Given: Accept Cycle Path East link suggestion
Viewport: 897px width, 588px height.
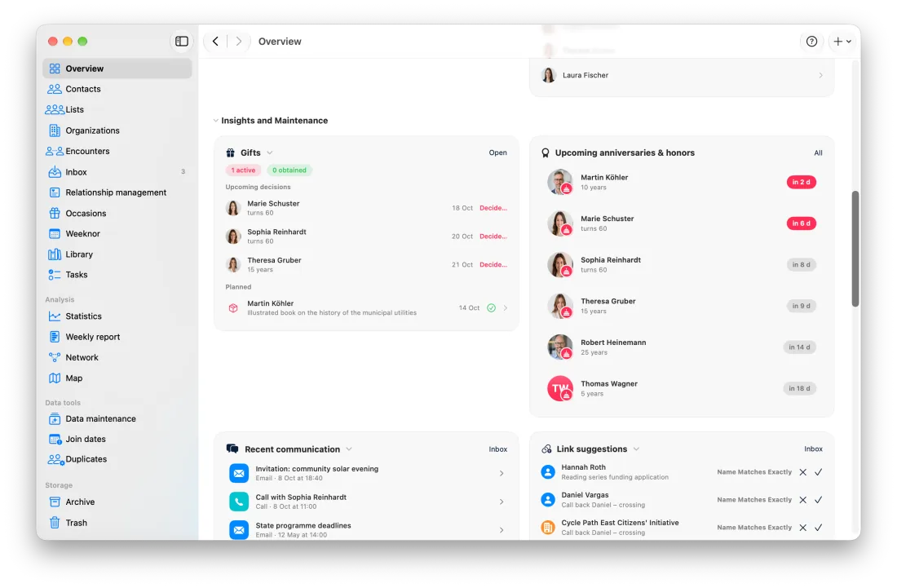Looking at the screenshot, I should tap(818, 528).
